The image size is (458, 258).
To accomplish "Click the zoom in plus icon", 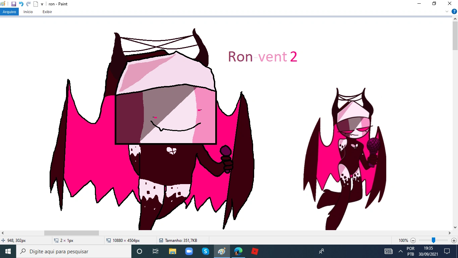I will 453,241.
